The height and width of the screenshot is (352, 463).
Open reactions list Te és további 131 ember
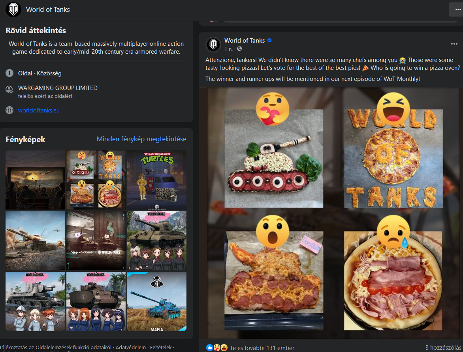[x=262, y=348]
